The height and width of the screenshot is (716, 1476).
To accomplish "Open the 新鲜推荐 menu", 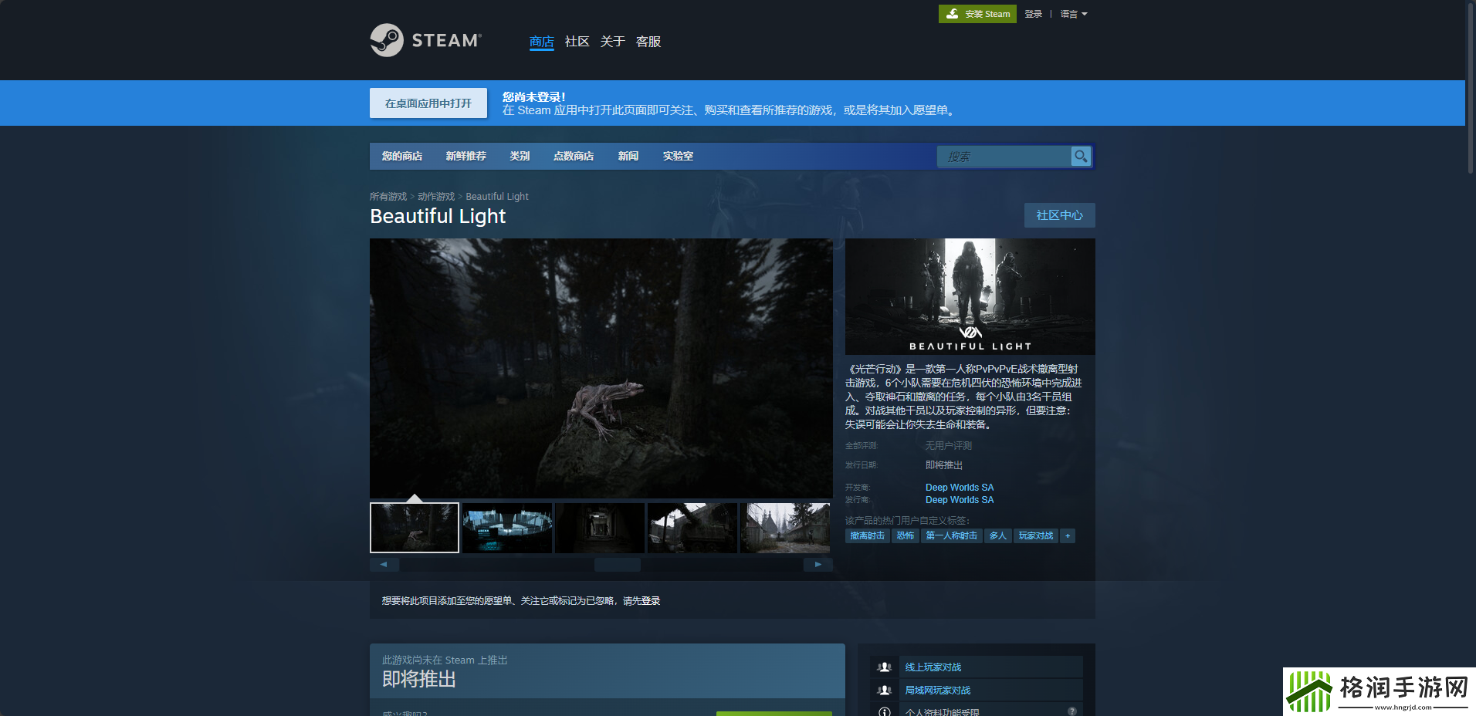I will pyautogui.click(x=465, y=156).
